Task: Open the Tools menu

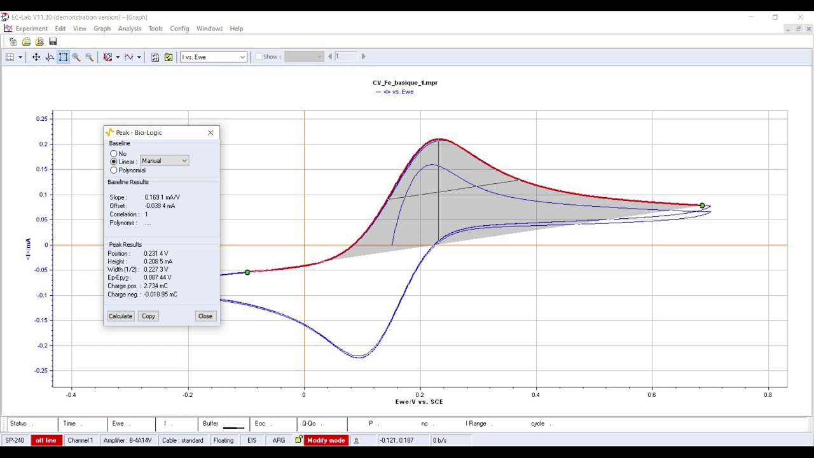Action: point(155,29)
